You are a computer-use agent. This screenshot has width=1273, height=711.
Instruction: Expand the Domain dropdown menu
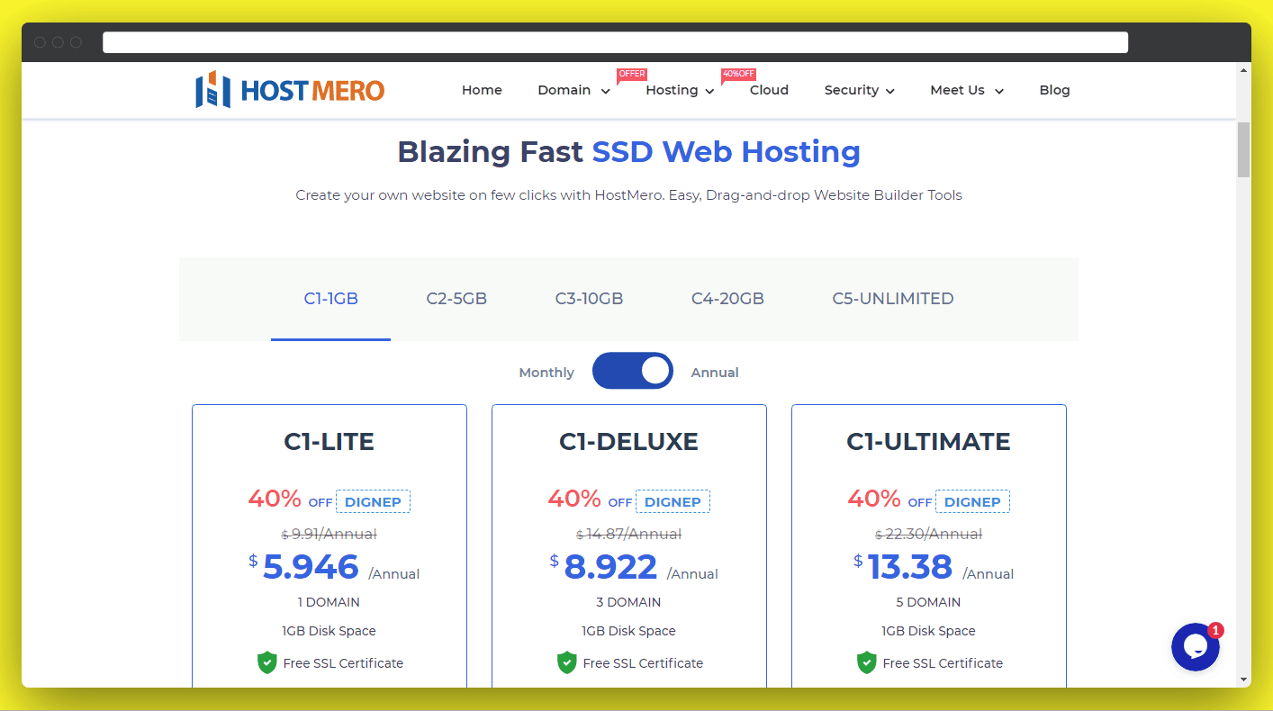pyautogui.click(x=573, y=90)
